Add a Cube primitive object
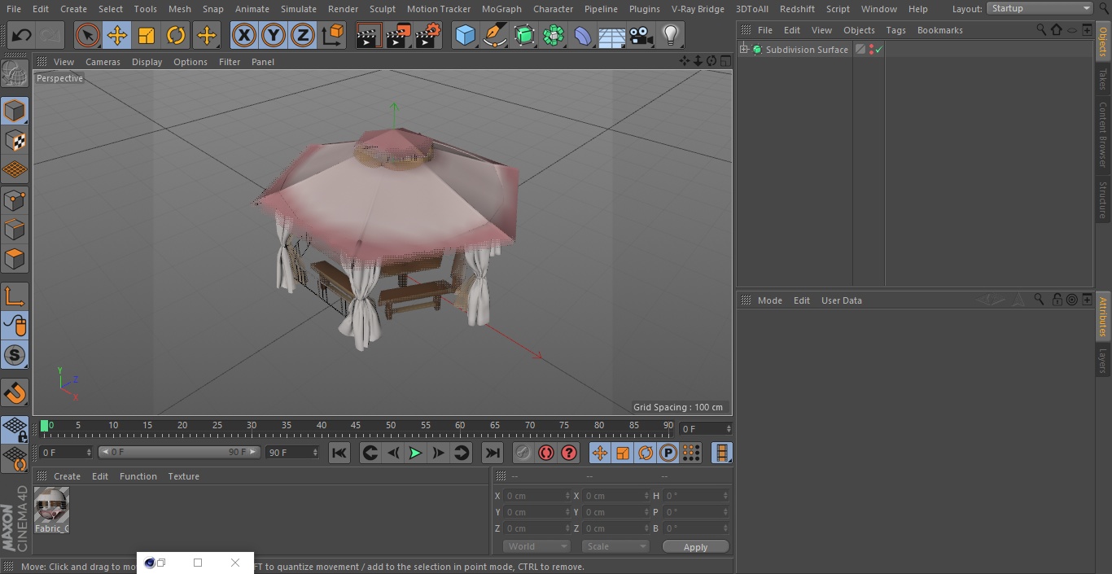The image size is (1112, 574). tap(465, 35)
